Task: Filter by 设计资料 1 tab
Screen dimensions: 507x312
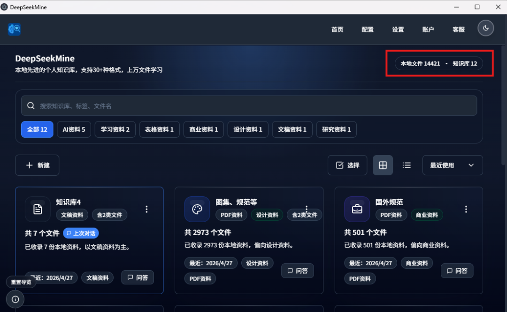Action: (248, 129)
